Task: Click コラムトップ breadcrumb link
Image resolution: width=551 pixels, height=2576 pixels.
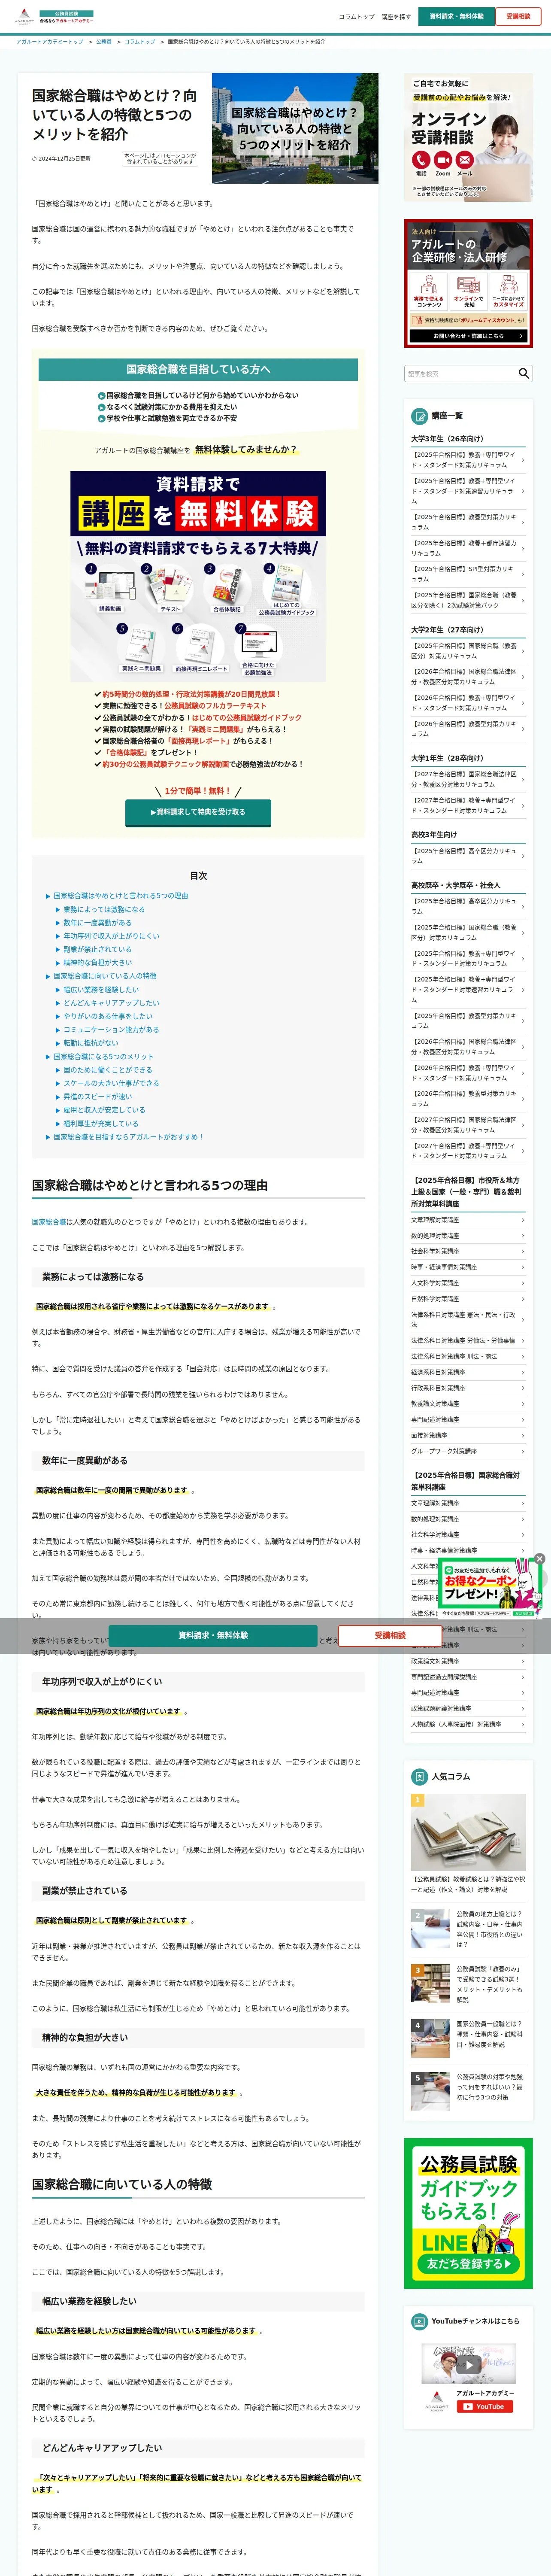Action: point(140,42)
